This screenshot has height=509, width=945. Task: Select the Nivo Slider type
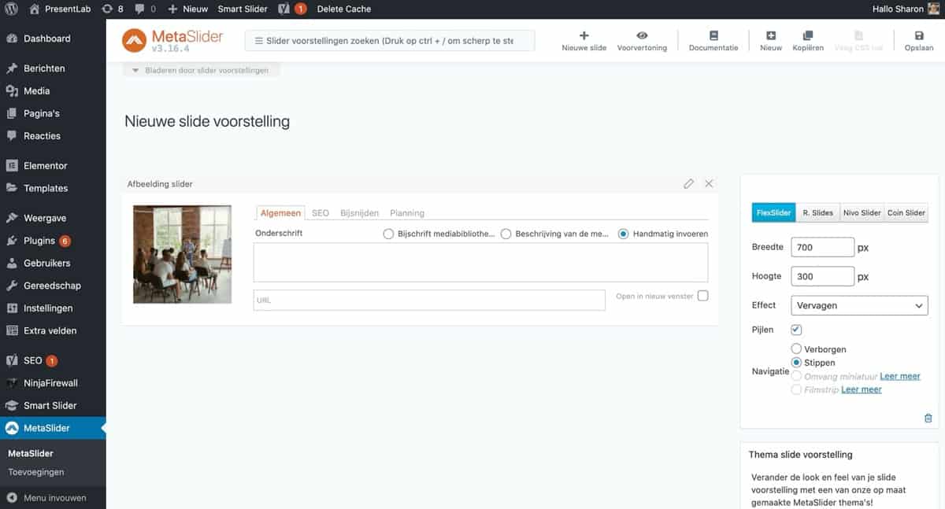pyautogui.click(x=862, y=212)
